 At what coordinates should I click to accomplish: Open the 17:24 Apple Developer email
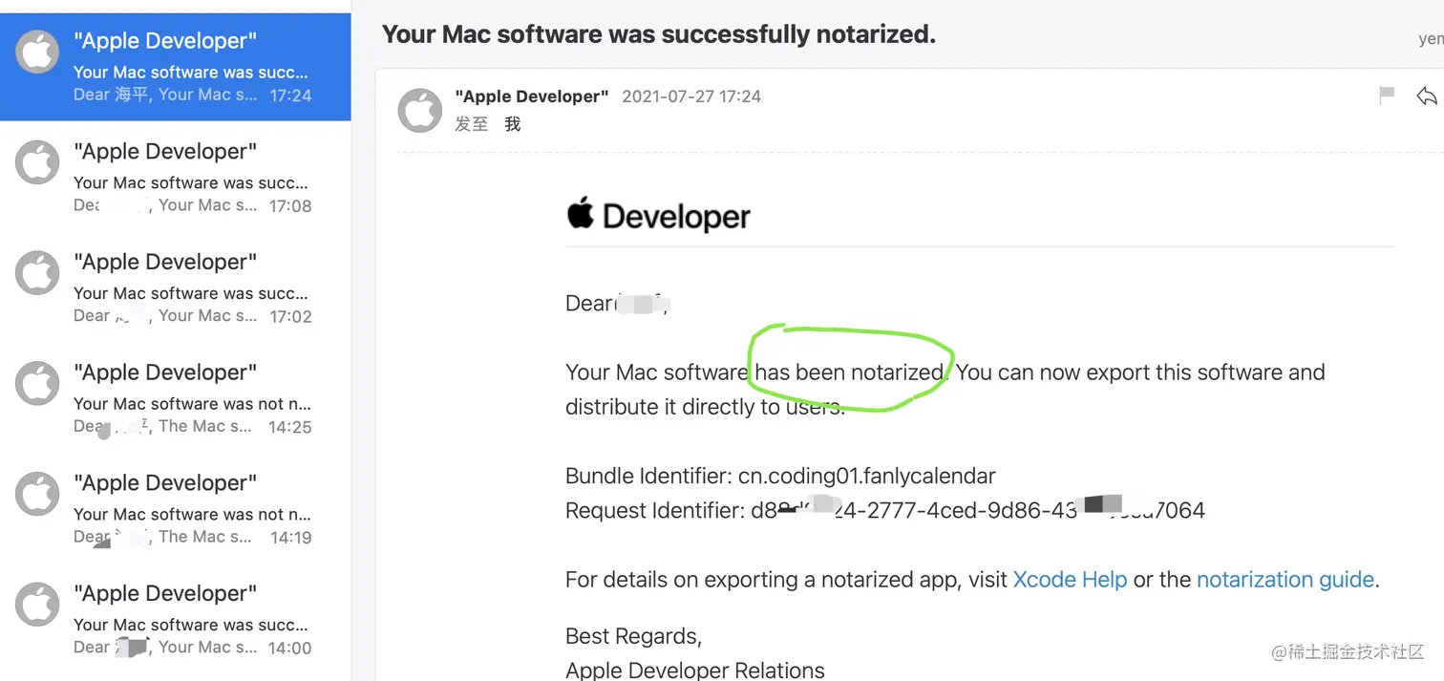tap(175, 67)
